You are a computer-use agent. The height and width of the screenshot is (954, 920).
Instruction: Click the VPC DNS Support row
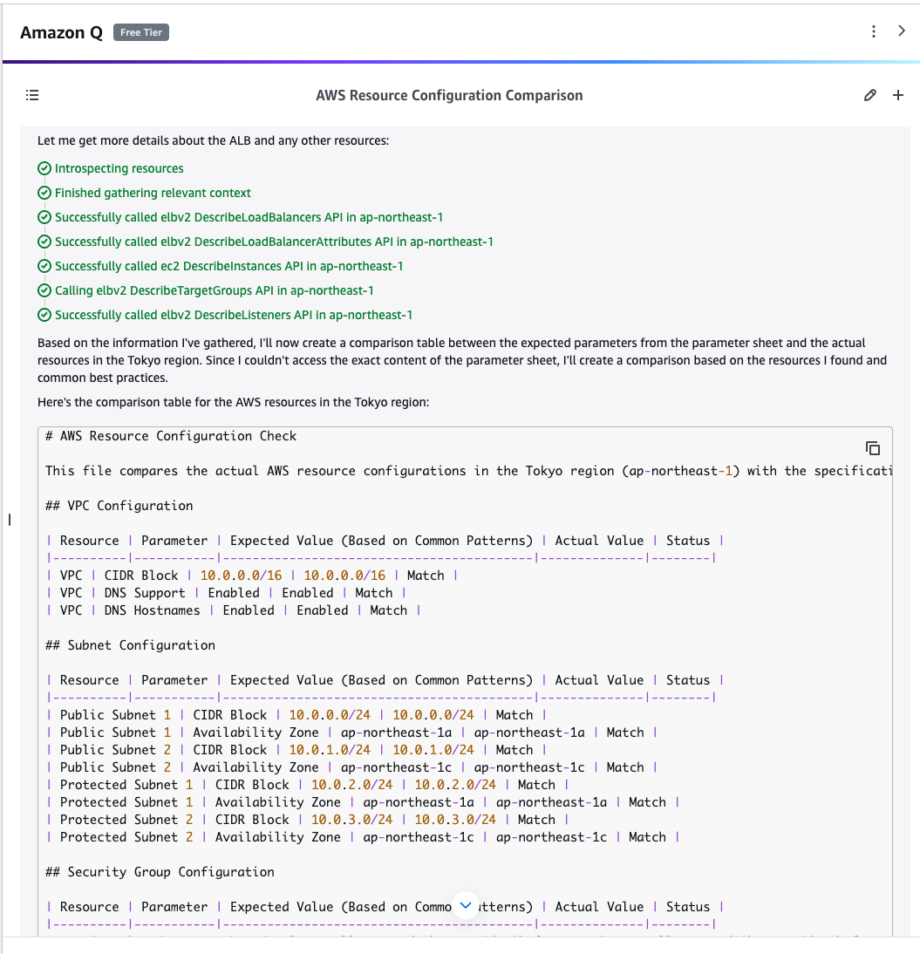pos(226,593)
